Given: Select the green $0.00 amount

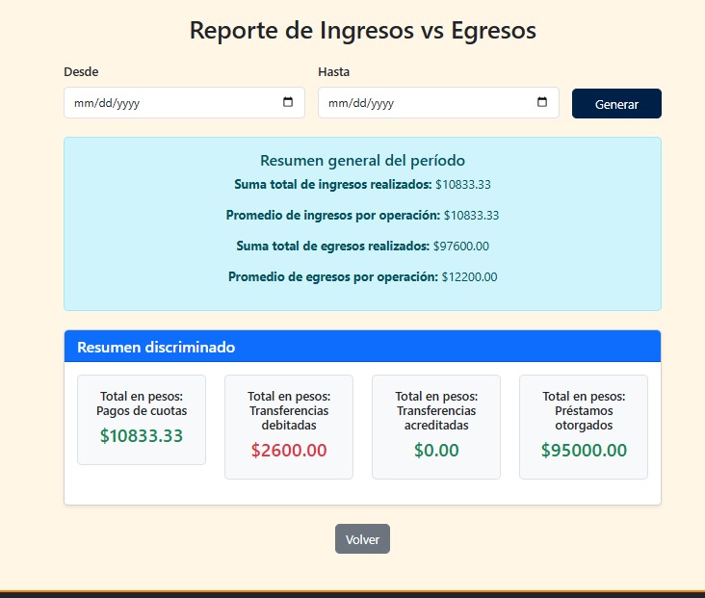Looking at the screenshot, I should point(436,450).
